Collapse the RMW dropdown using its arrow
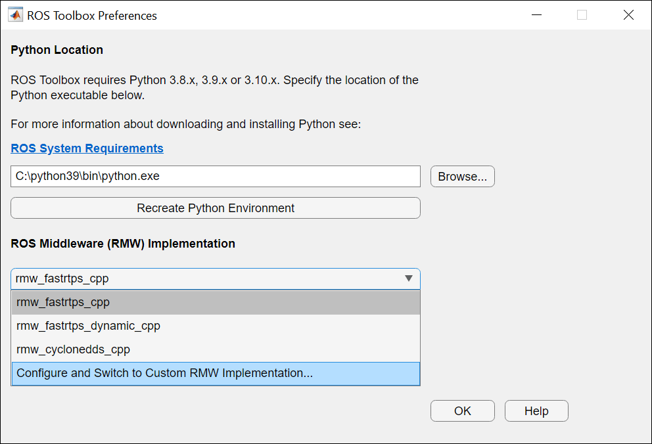 409,278
